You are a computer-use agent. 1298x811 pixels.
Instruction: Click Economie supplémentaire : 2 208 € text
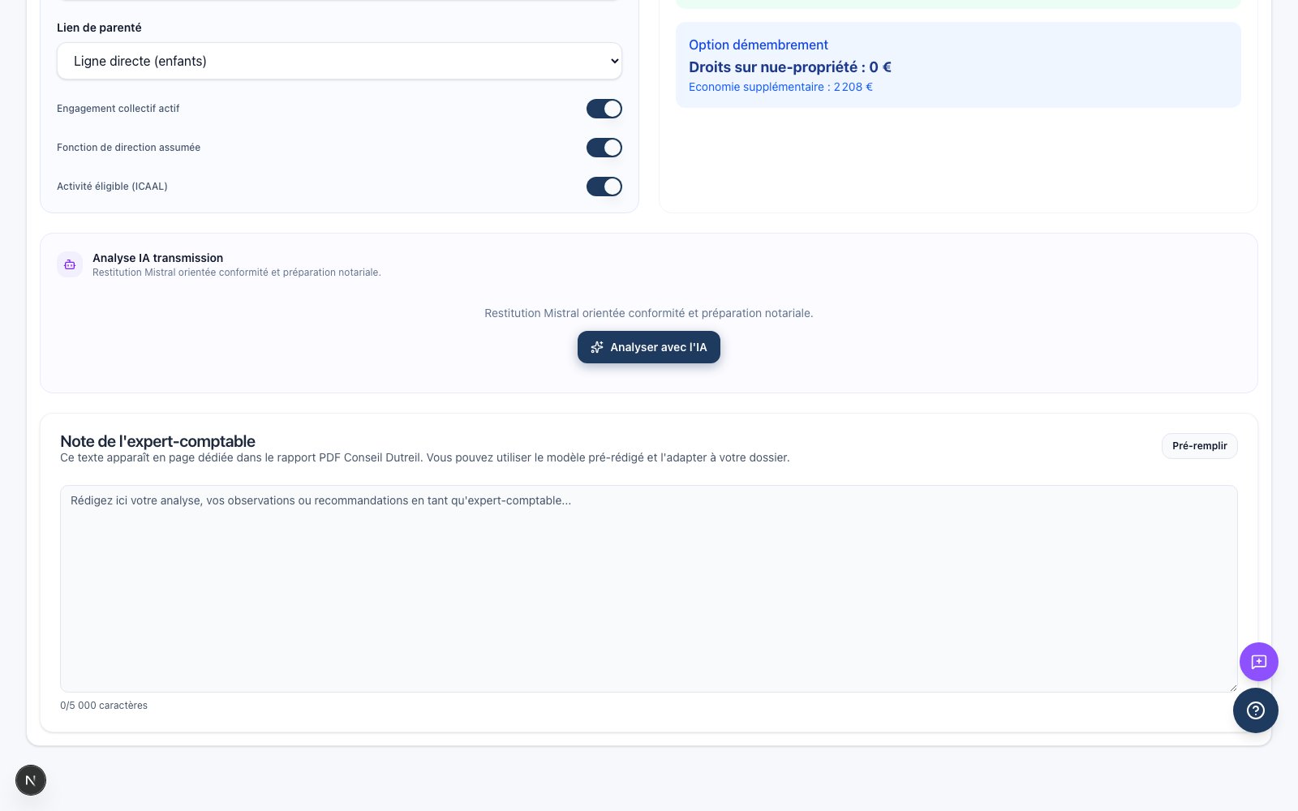(780, 87)
